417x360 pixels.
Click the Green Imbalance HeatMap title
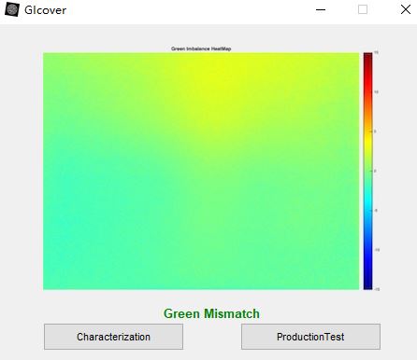pyautogui.click(x=201, y=48)
